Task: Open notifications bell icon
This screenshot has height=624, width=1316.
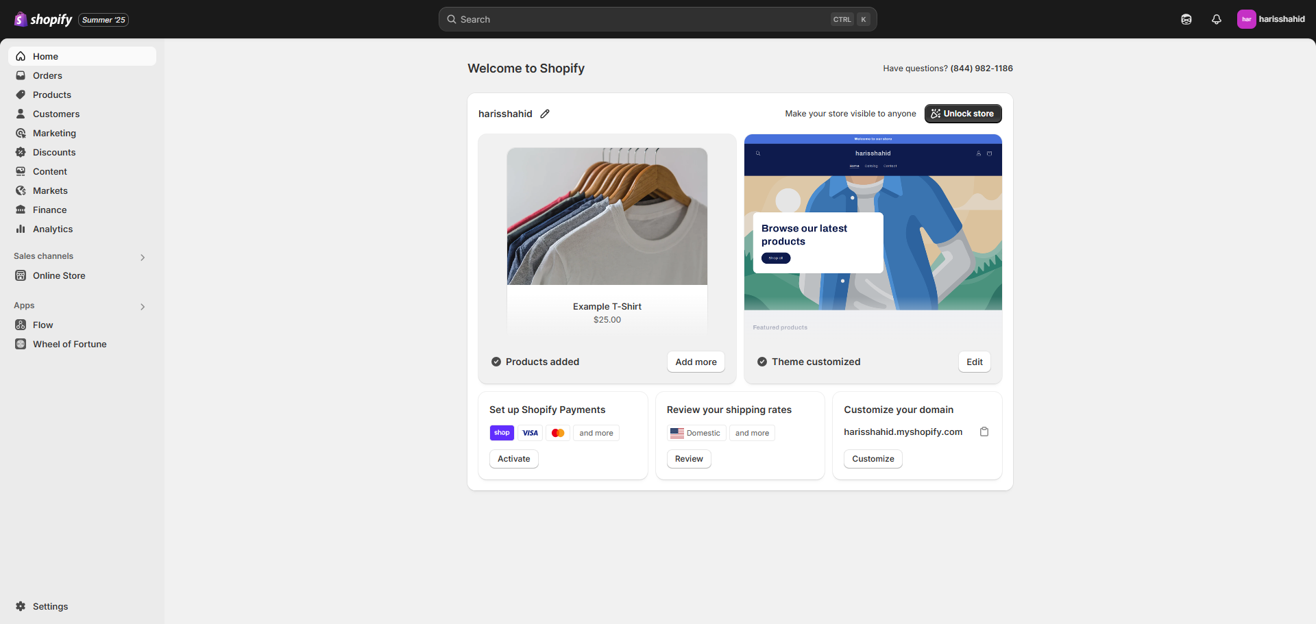Action: click(1217, 19)
